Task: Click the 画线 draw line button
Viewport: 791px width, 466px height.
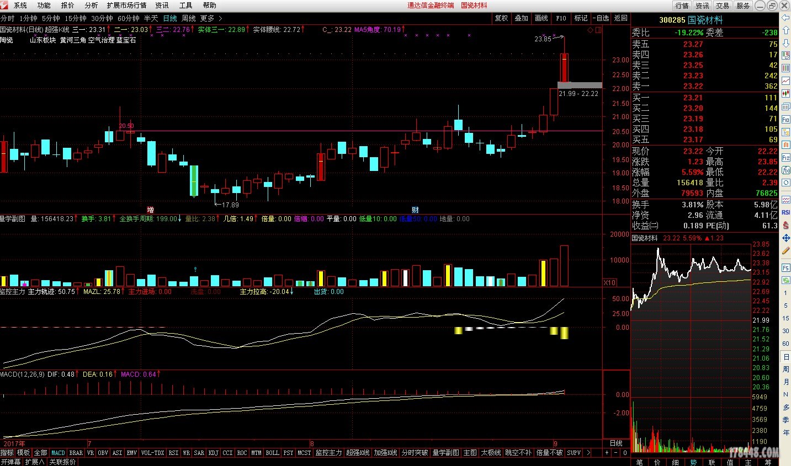Action: pyautogui.click(x=542, y=18)
